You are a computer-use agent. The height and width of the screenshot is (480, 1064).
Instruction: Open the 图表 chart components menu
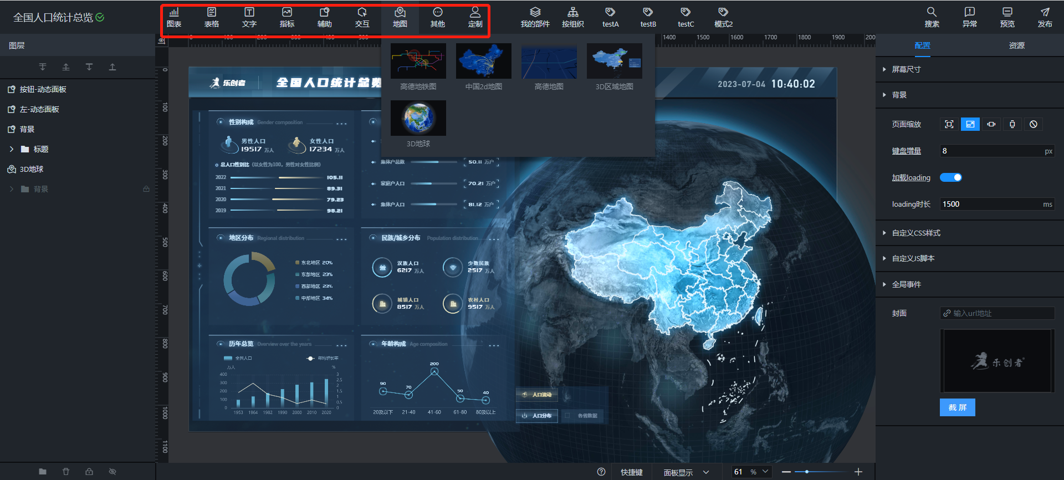(174, 17)
